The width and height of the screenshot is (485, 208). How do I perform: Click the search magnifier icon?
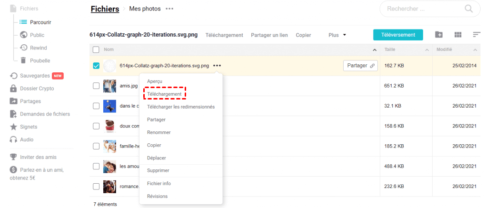(x=469, y=9)
